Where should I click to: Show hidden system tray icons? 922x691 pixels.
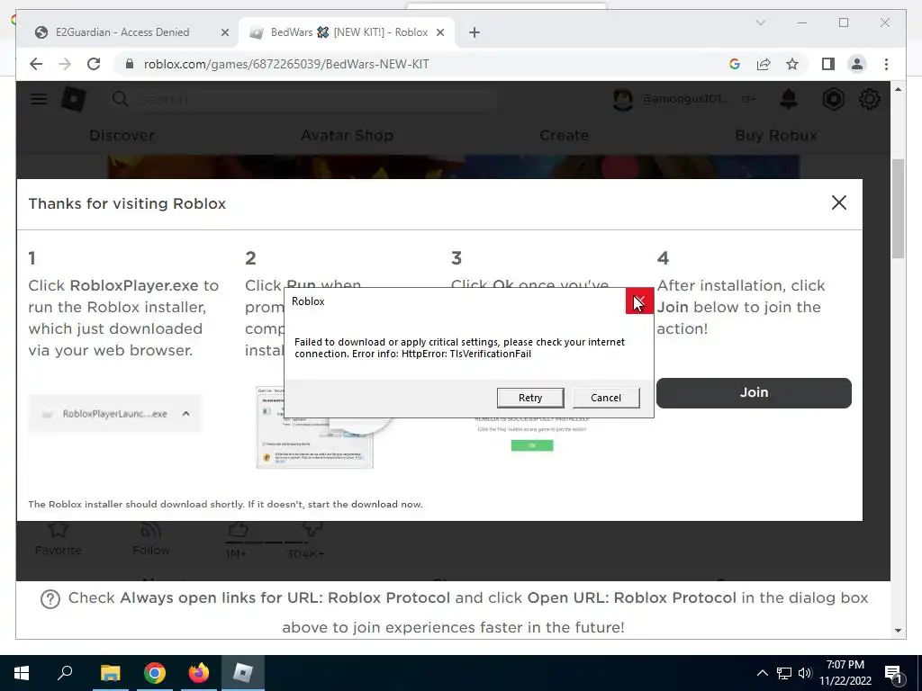762,673
